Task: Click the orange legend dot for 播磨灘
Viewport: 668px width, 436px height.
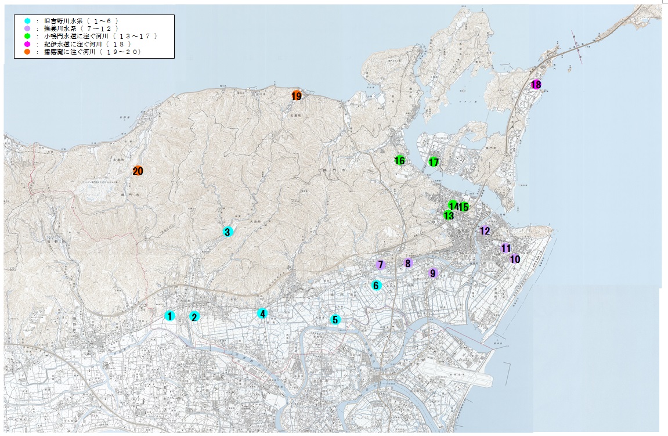Action: [27, 52]
